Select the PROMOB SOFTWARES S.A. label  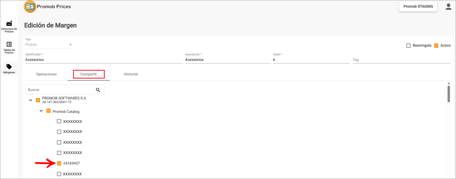(65, 98)
